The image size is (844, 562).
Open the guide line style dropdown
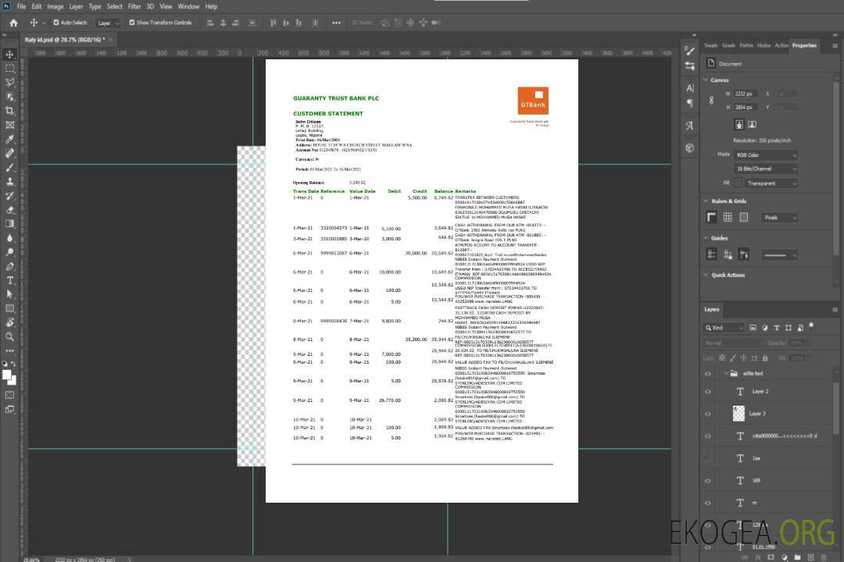[779, 255]
